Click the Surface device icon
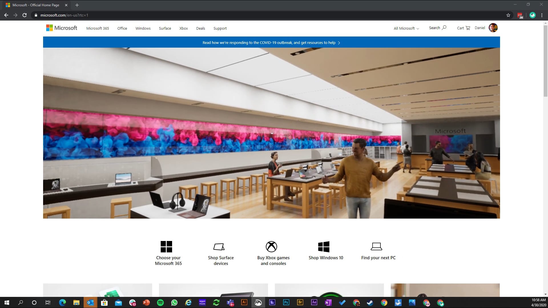The height and width of the screenshot is (308, 548). pyautogui.click(x=219, y=246)
